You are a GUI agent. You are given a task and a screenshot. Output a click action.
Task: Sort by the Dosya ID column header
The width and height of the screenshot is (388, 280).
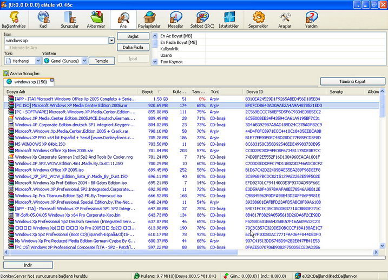click(285, 92)
